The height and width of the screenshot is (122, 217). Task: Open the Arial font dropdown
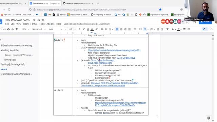[56, 29]
